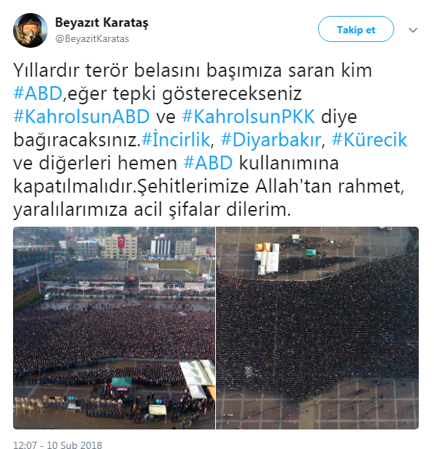
Task: Open the 12:07 - 10 Şub 2018 timestamp
Action: (57, 445)
